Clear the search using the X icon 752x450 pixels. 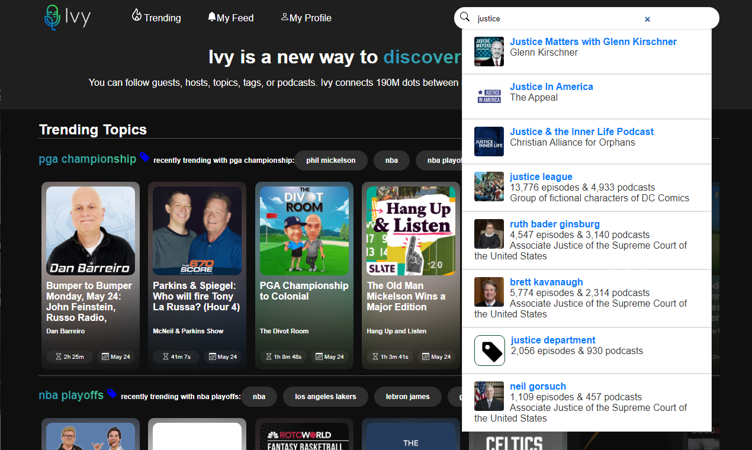647,19
